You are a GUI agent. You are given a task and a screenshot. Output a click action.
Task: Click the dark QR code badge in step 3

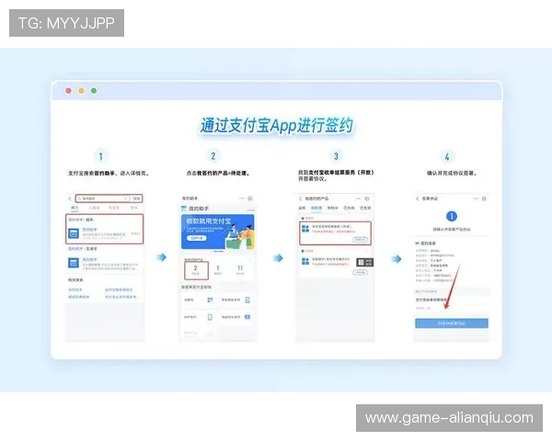click(x=364, y=262)
